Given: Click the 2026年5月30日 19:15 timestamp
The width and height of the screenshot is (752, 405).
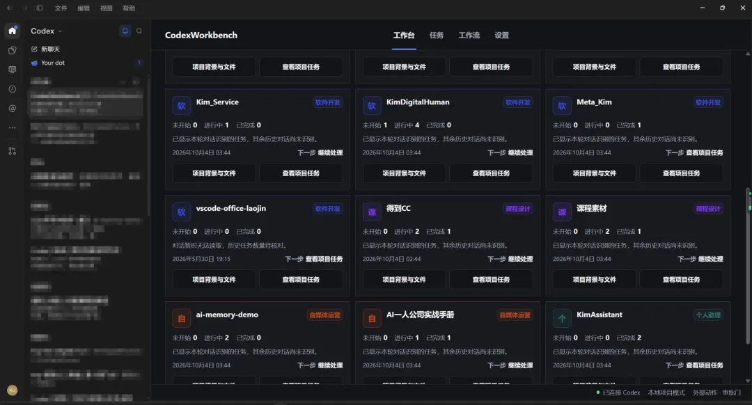Looking at the screenshot, I should 201,260.
